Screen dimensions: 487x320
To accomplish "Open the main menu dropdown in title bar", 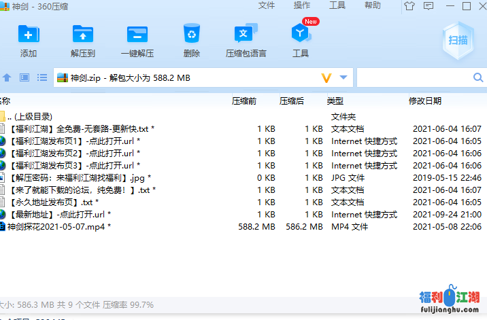I will point(427,6).
